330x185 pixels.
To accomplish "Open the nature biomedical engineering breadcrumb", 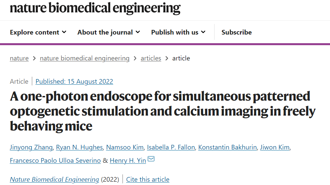I will coord(85,58).
